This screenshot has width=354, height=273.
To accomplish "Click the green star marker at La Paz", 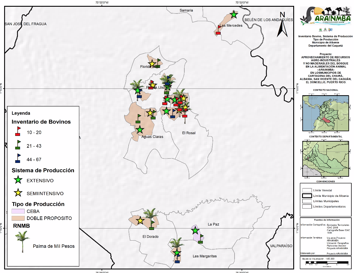I will click(195, 231).
